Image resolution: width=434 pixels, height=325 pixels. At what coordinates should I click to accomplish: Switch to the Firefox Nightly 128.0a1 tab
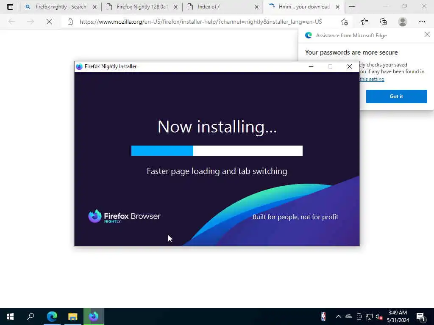(x=142, y=7)
